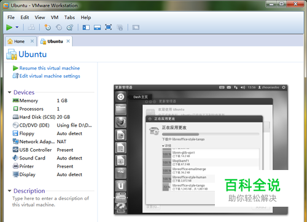Click the Printer icon
The image size is (307, 222).
click(x=15, y=166)
